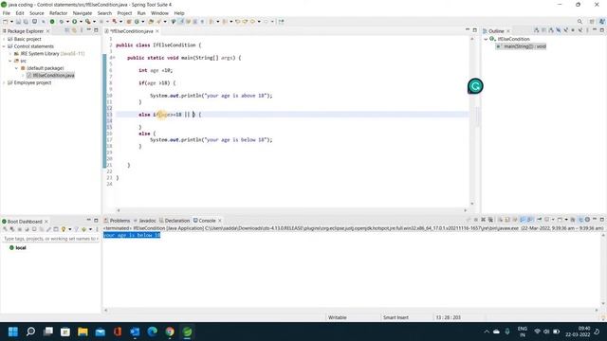
Task: Click the Back navigation arrow in the toolbar
Action: (252, 22)
